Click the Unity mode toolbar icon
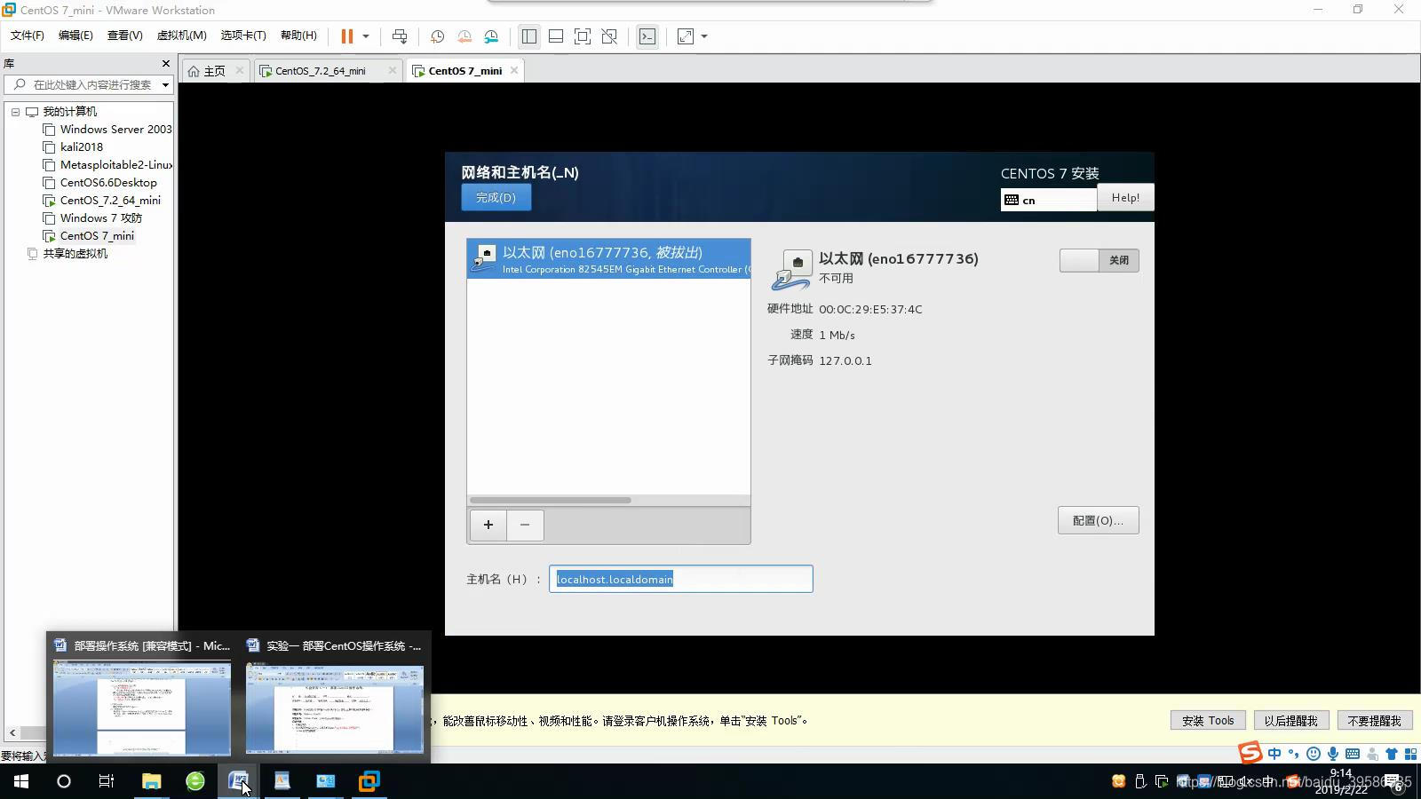The height and width of the screenshot is (799, 1421). tap(609, 36)
